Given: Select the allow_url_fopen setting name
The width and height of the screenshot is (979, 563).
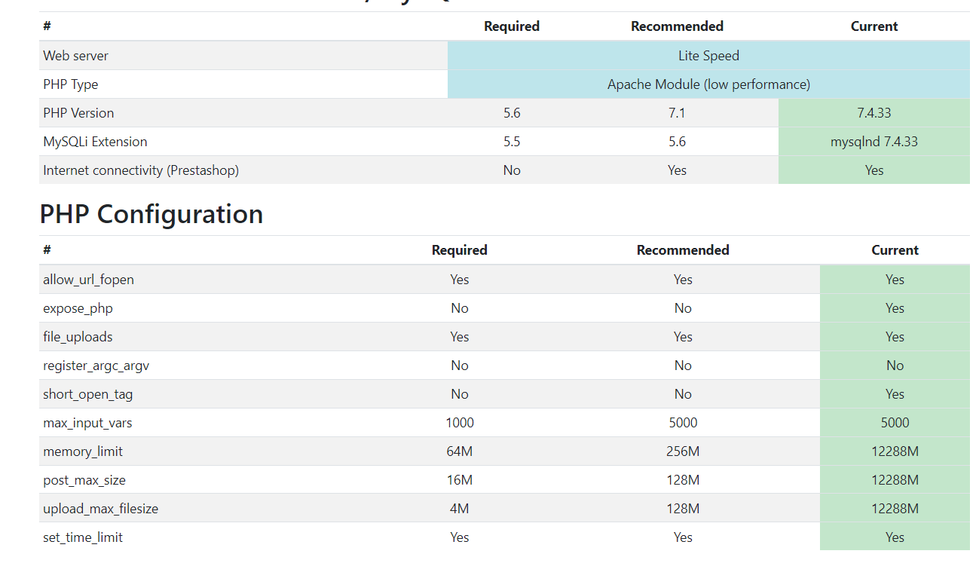Looking at the screenshot, I should tap(88, 280).
